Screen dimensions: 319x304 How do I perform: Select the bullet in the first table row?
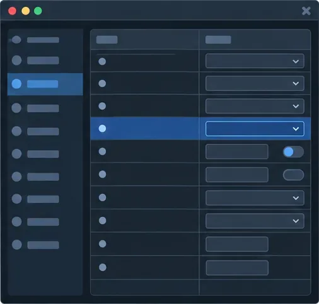click(102, 61)
